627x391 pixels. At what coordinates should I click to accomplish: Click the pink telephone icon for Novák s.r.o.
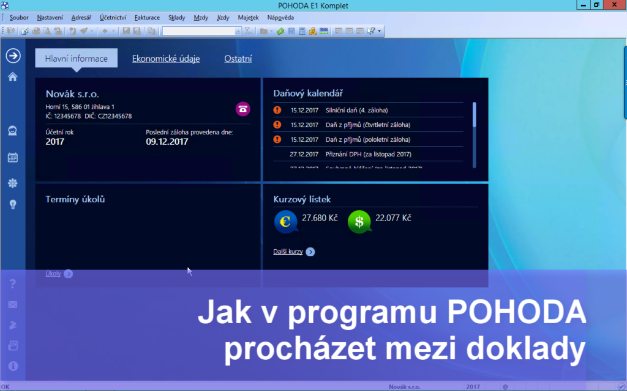(242, 109)
